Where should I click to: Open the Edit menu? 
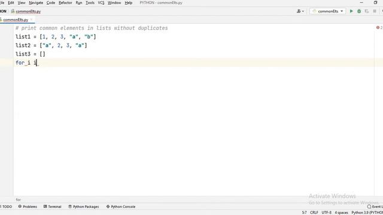[x=11, y=2]
